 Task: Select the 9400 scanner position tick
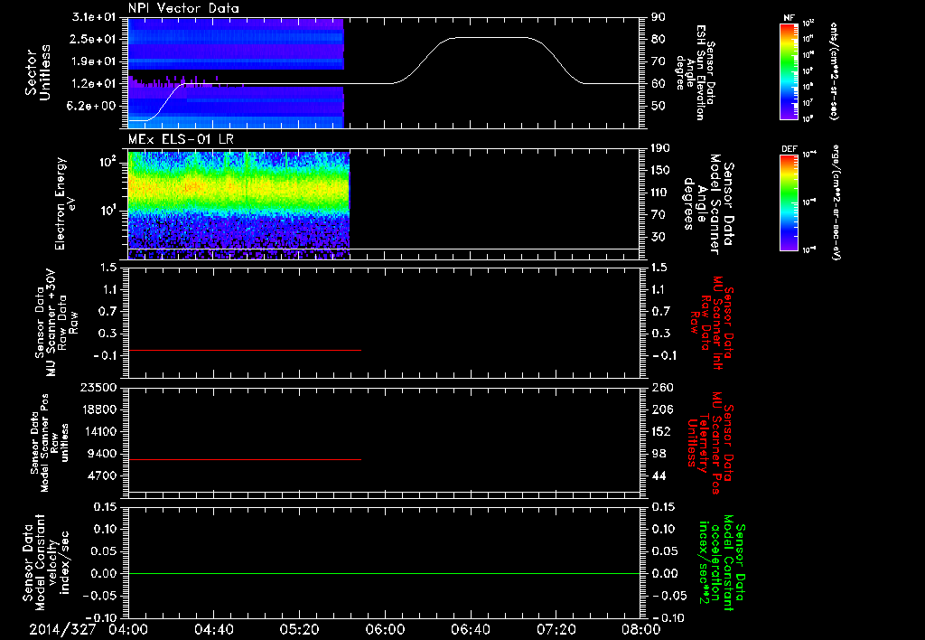103,454
